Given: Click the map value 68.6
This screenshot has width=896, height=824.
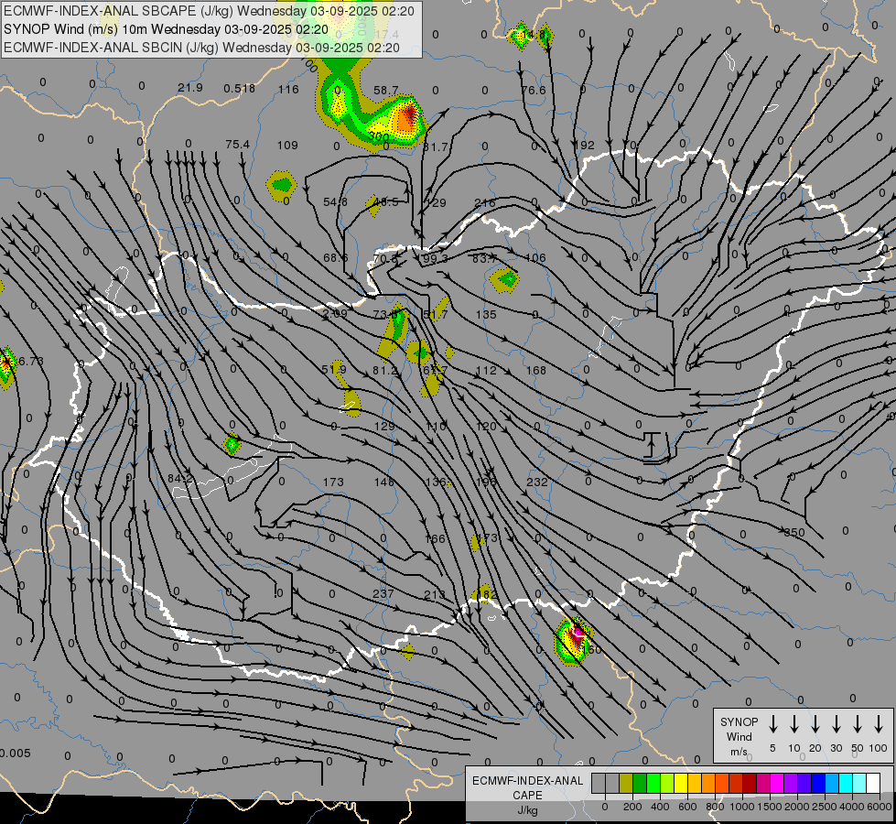Looking at the screenshot, I should click(x=336, y=258).
